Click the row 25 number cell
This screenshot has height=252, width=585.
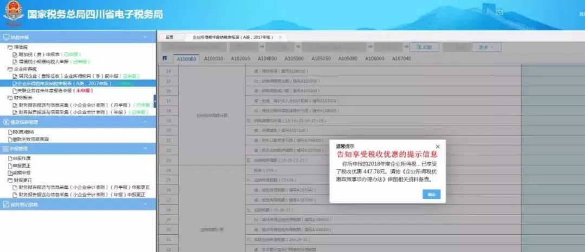click(168, 180)
